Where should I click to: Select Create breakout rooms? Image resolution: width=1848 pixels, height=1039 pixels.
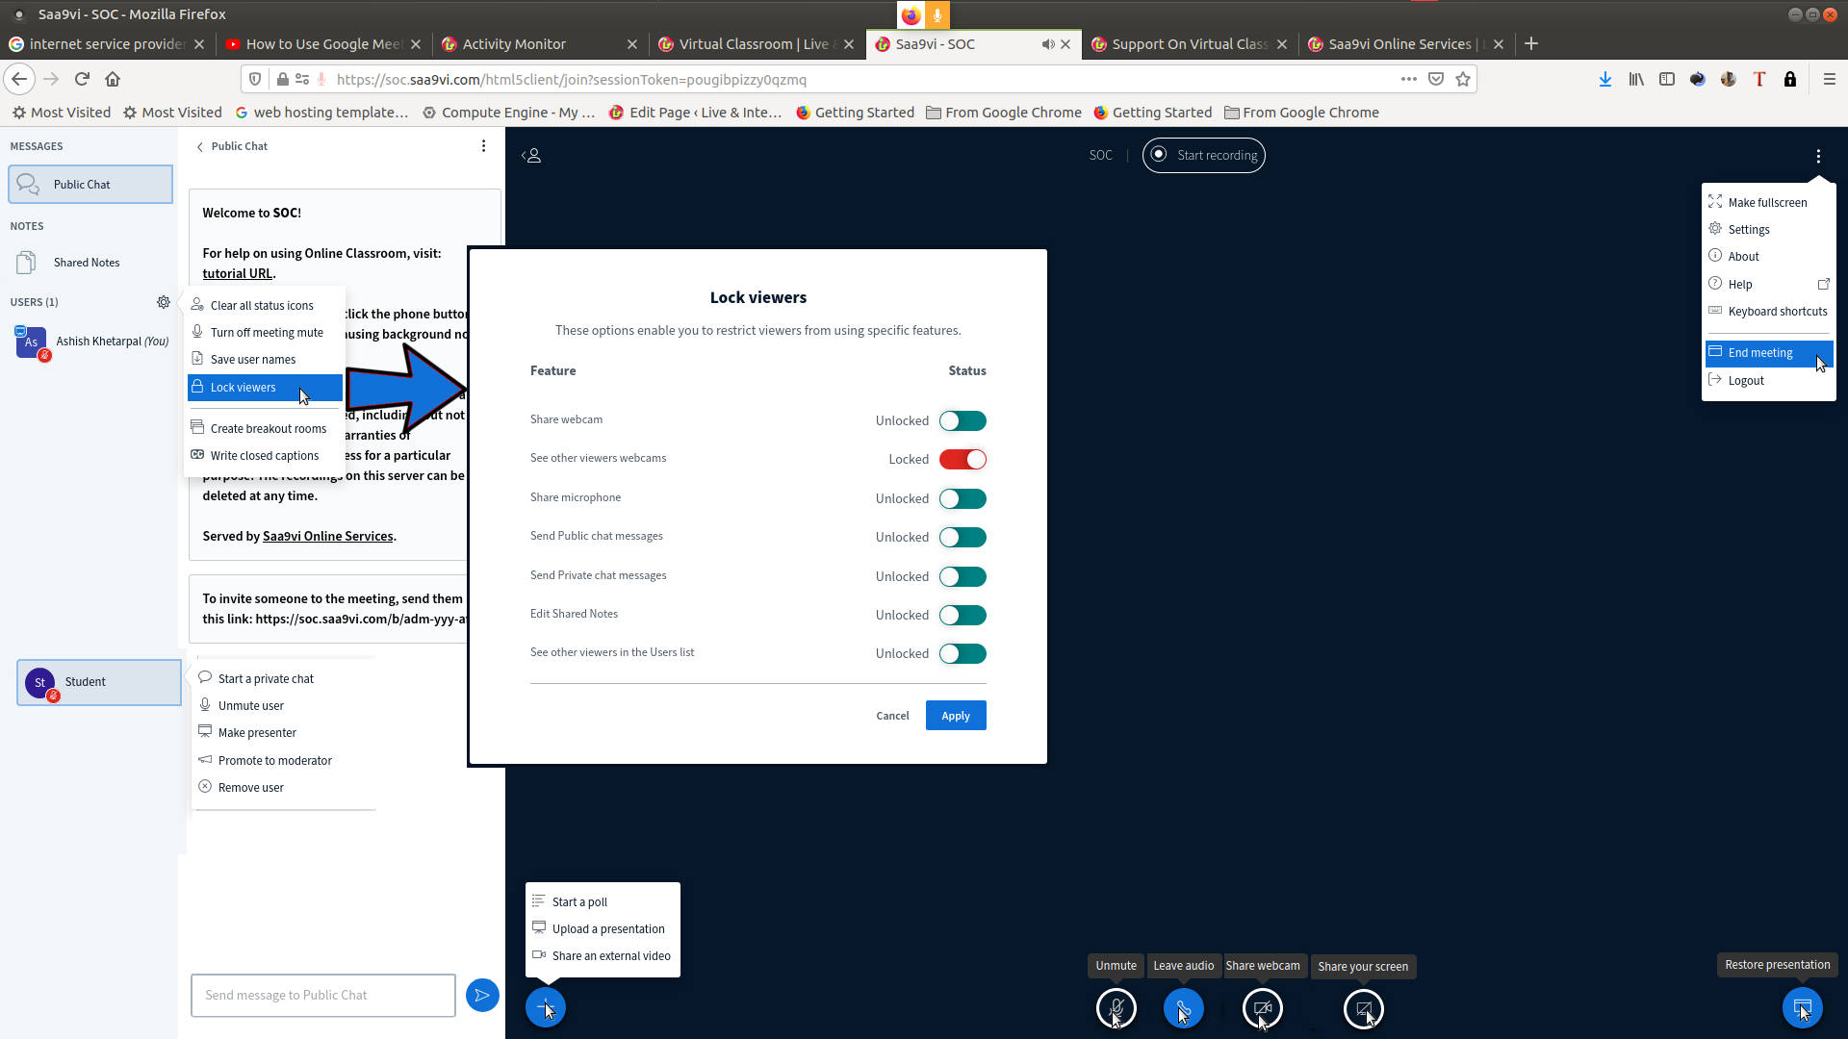[265, 428]
